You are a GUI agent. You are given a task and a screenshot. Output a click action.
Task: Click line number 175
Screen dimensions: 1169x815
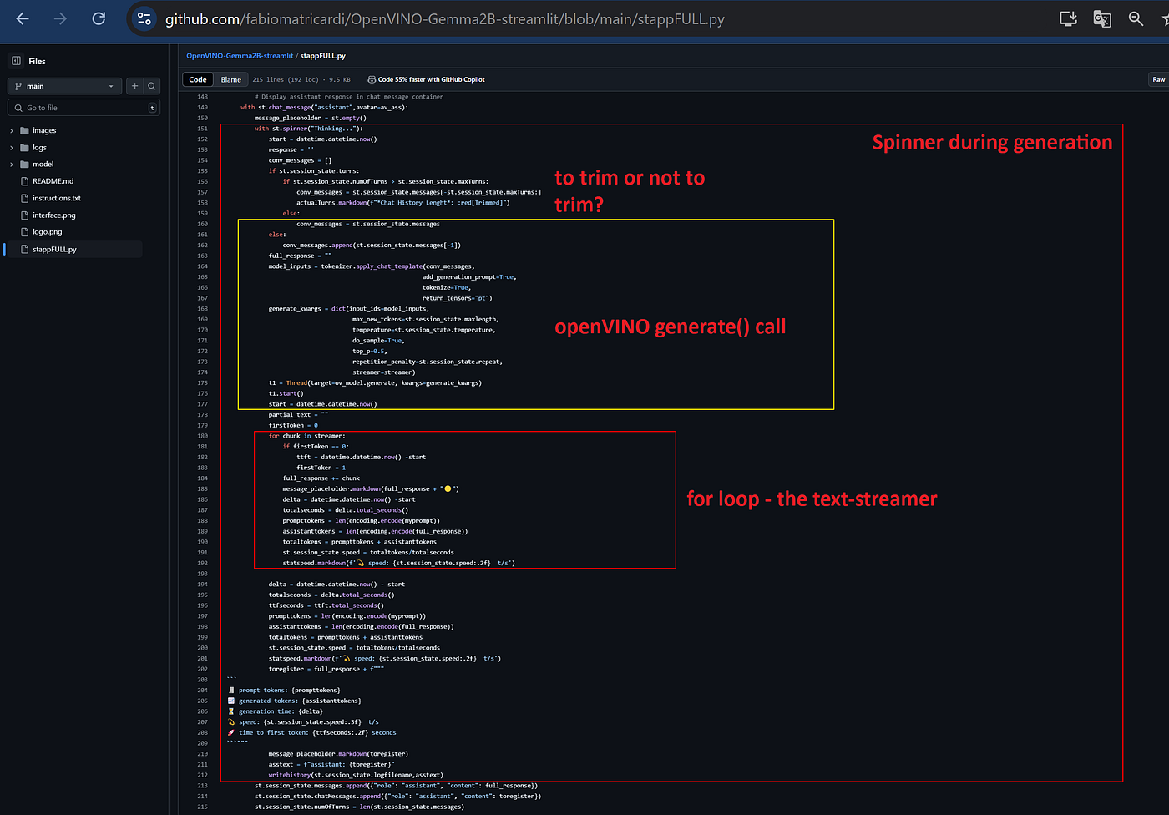[x=202, y=383]
